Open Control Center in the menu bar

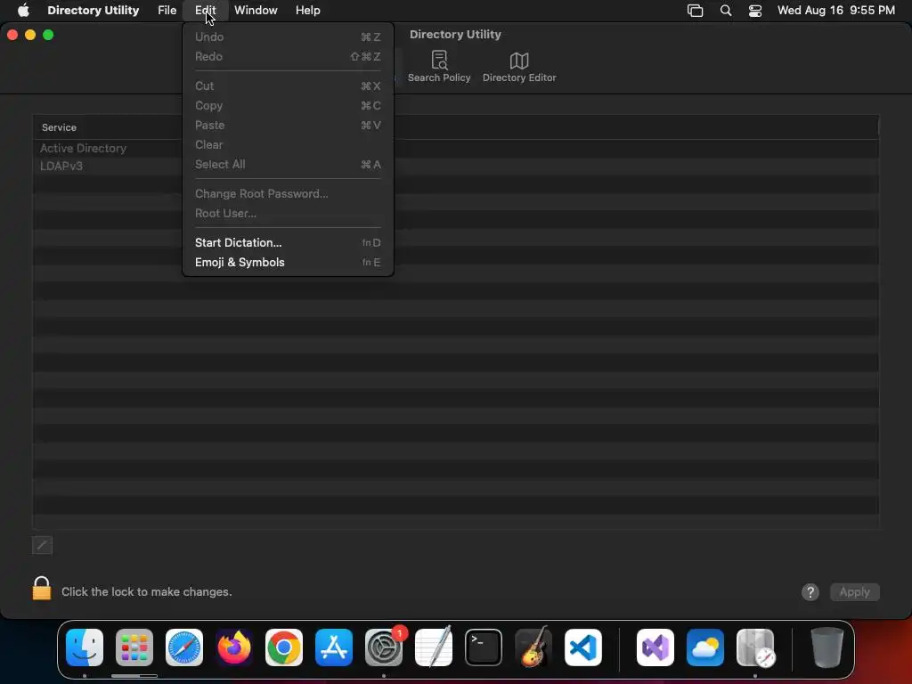tap(755, 10)
